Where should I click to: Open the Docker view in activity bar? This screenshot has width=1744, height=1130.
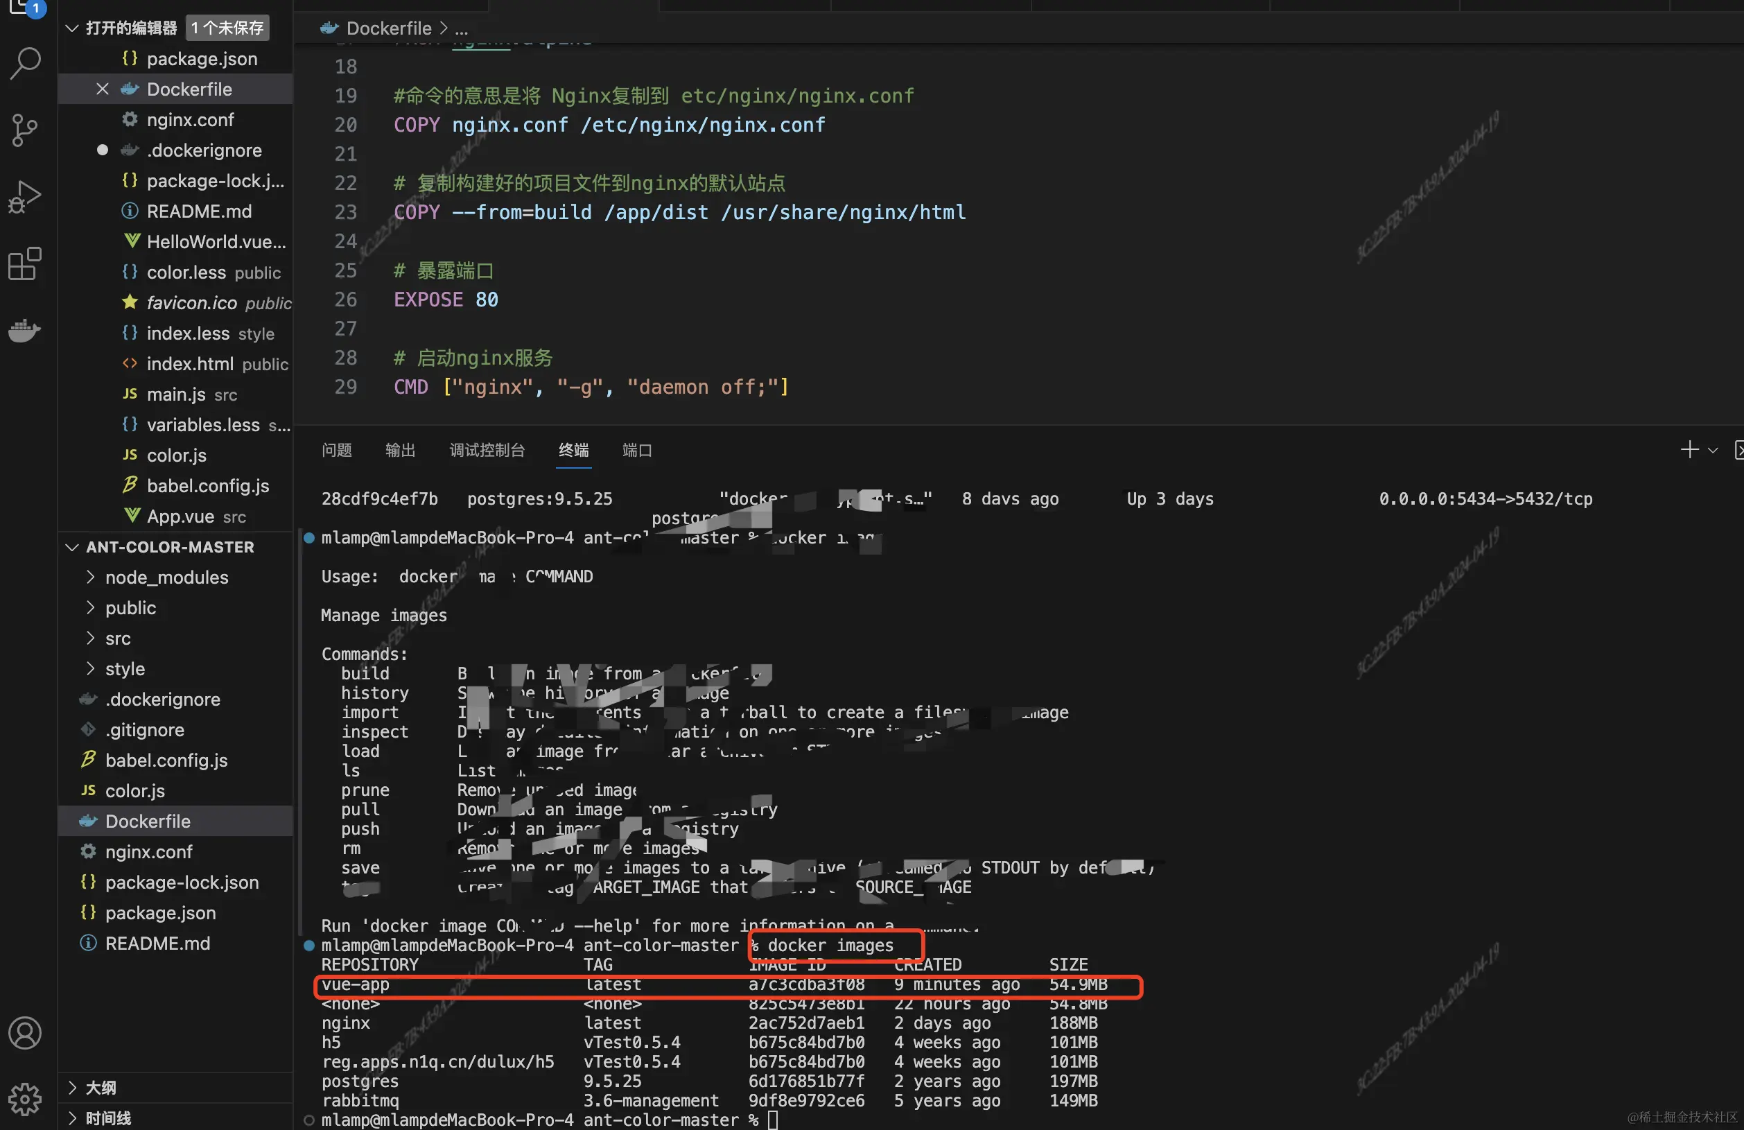[25, 331]
